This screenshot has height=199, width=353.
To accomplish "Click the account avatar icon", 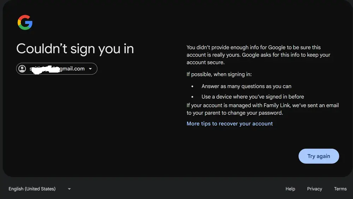I will [22, 69].
